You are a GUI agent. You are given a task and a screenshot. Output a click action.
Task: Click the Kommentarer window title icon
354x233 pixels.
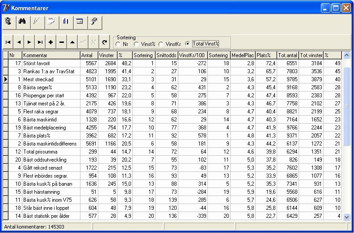click(x=6, y=8)
